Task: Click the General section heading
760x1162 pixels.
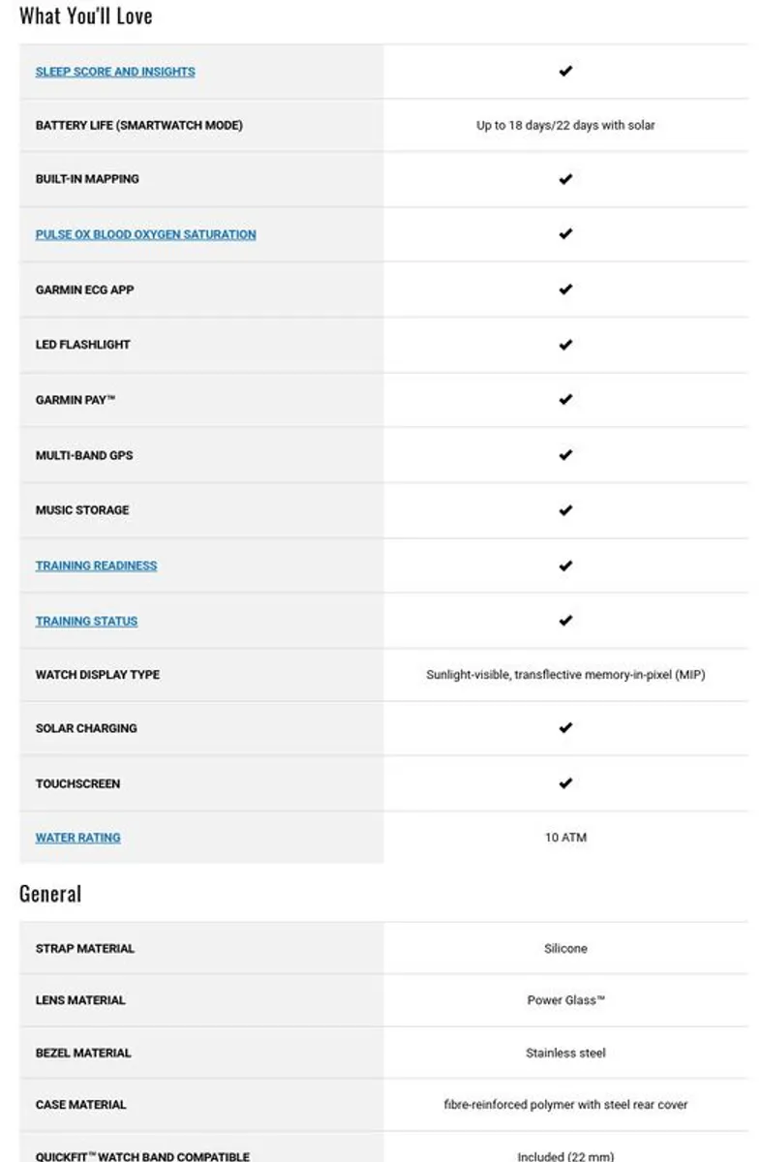Action: (50, 894)
